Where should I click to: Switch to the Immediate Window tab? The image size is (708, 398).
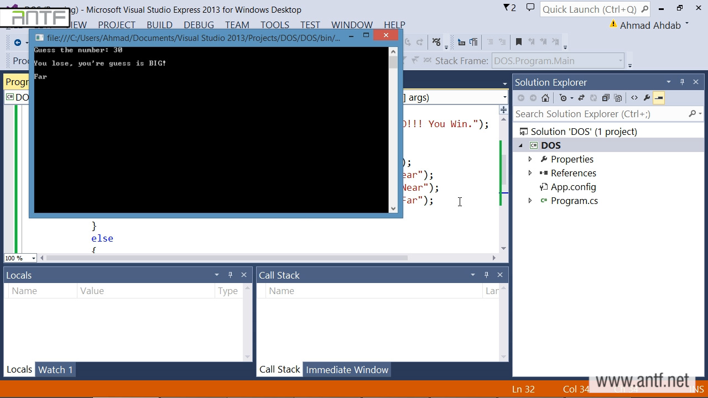347,370
